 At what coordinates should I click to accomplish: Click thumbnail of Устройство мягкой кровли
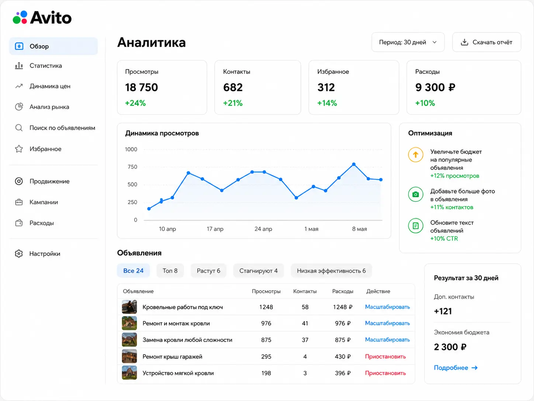point(129,373)
